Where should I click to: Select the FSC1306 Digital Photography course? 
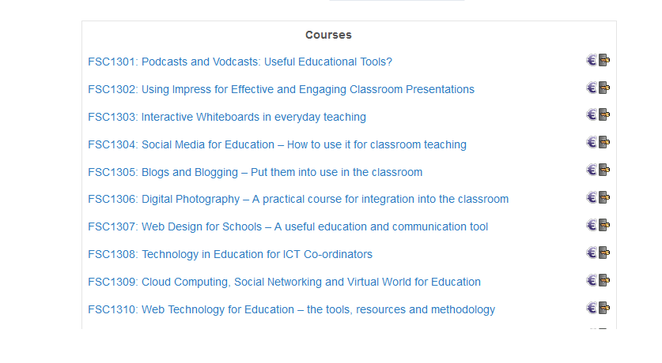[x=298, y=199]
